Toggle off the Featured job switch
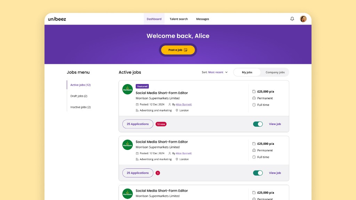Image resolution: width=356 pixels, height=200 pixels. coord(258,124)
